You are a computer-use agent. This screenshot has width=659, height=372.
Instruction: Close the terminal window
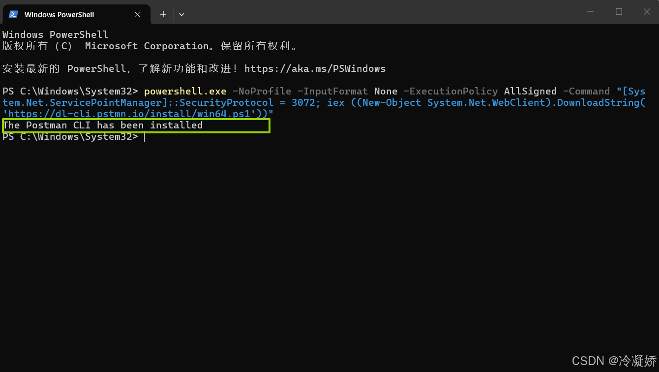647,12
